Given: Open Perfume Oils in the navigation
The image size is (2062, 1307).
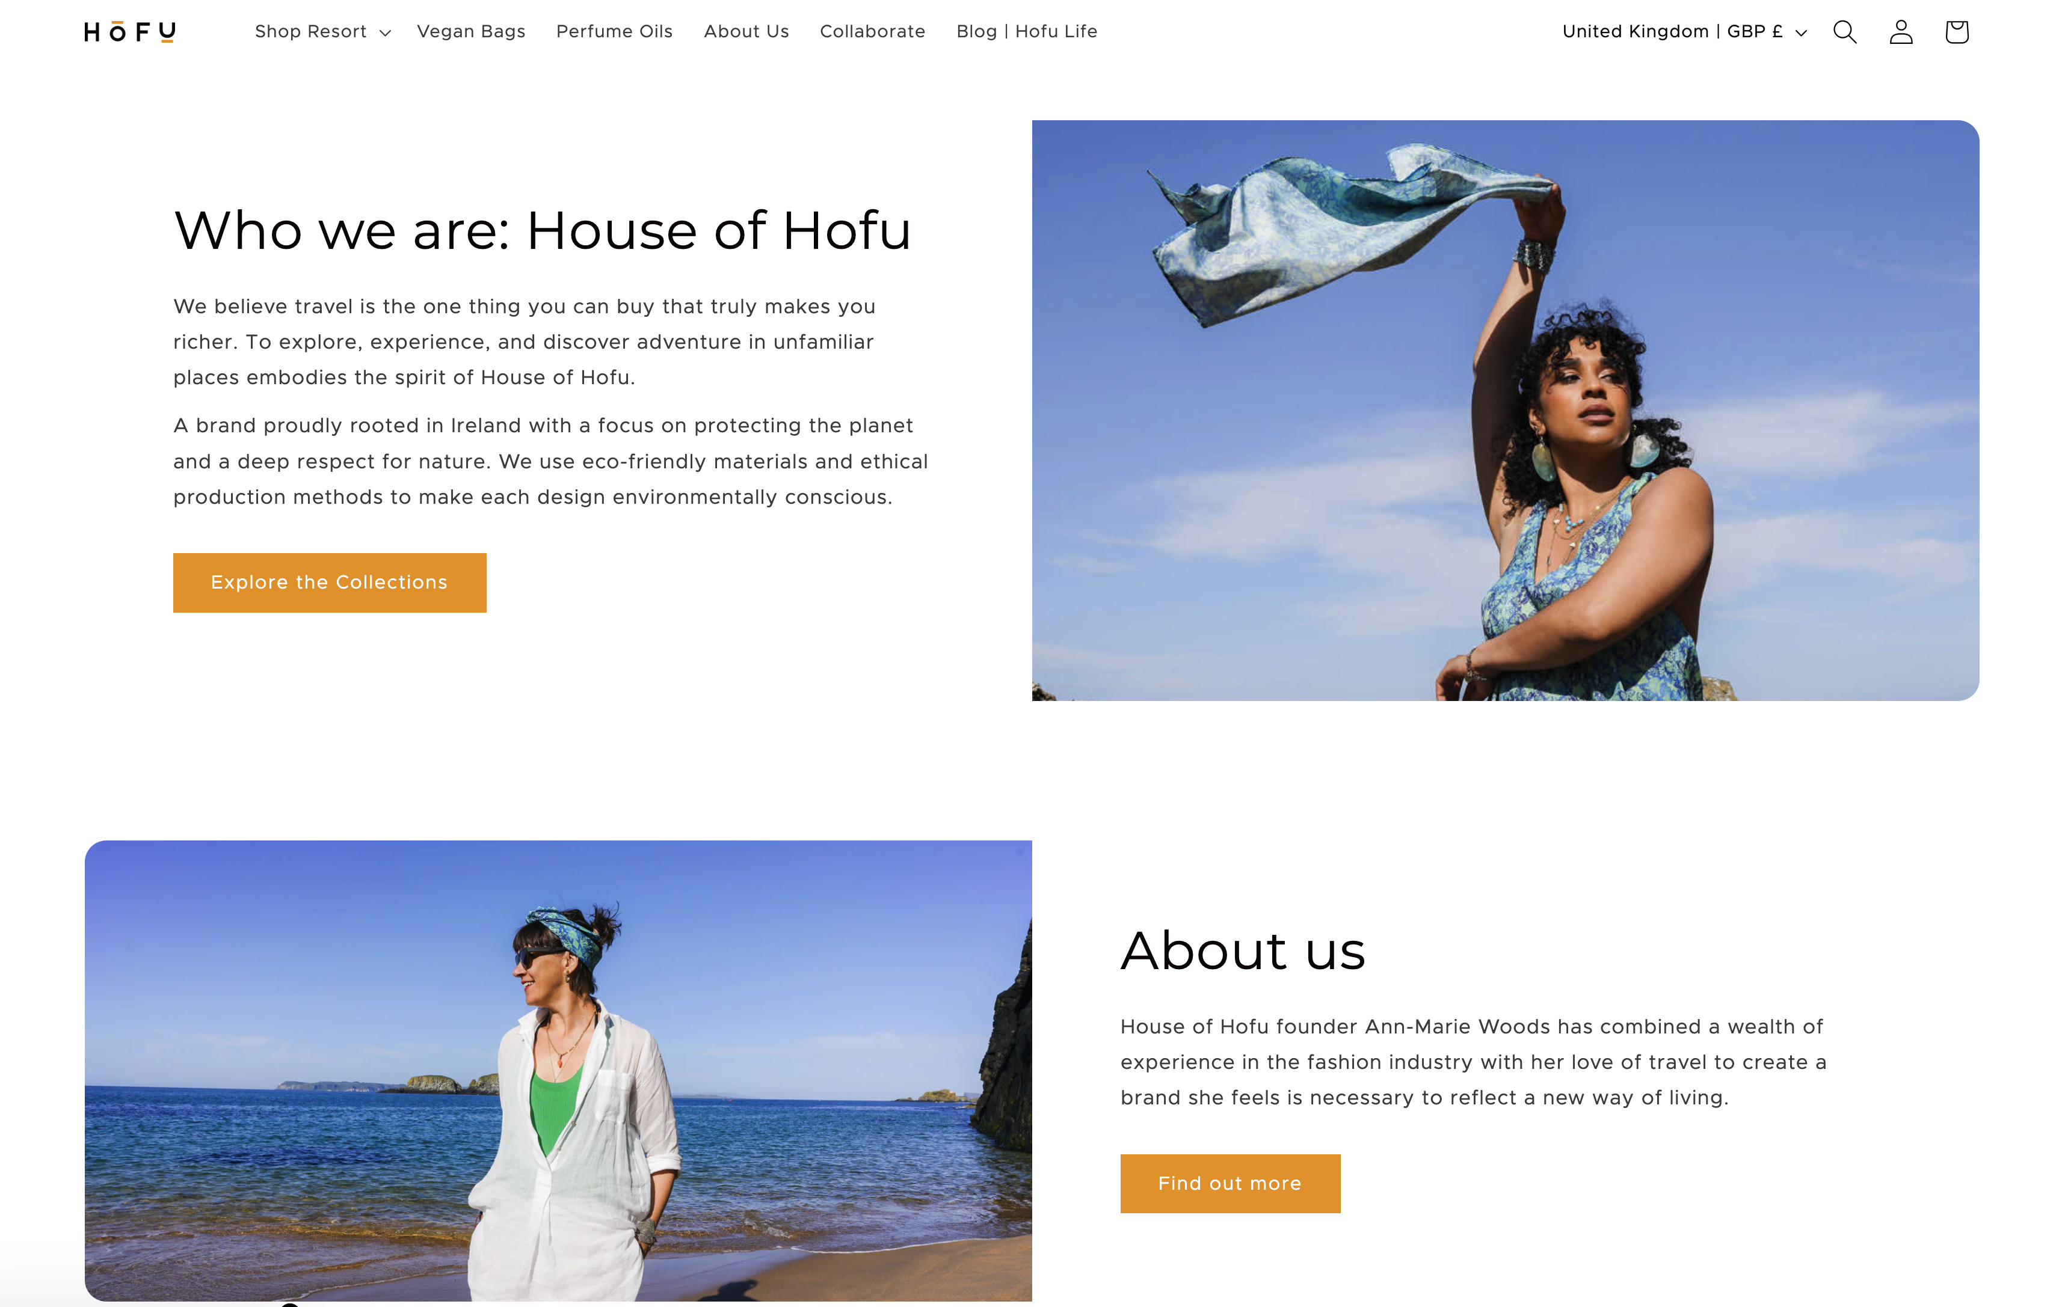Looking at the screenshot, I should (x=614, y=32).
